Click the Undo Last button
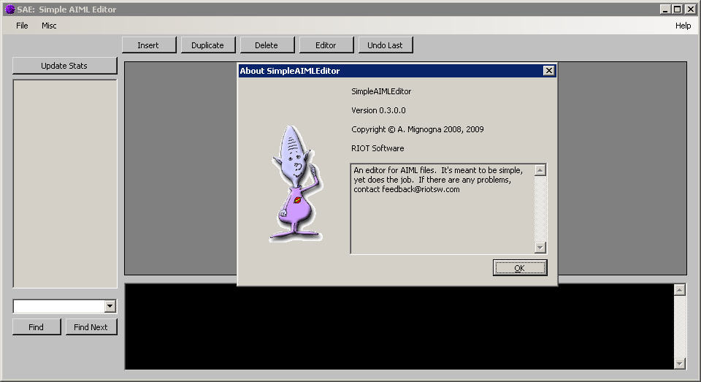This screenshot has width=701, height=382. 385,45
